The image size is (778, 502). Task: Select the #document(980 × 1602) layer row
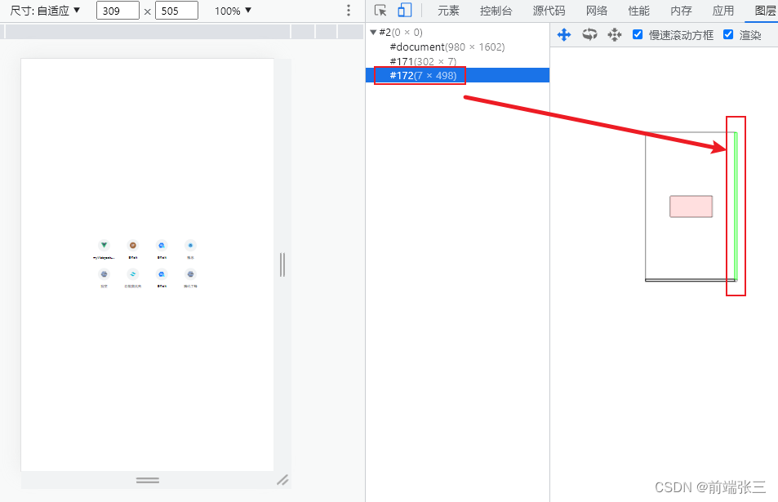tap(457, 47)
